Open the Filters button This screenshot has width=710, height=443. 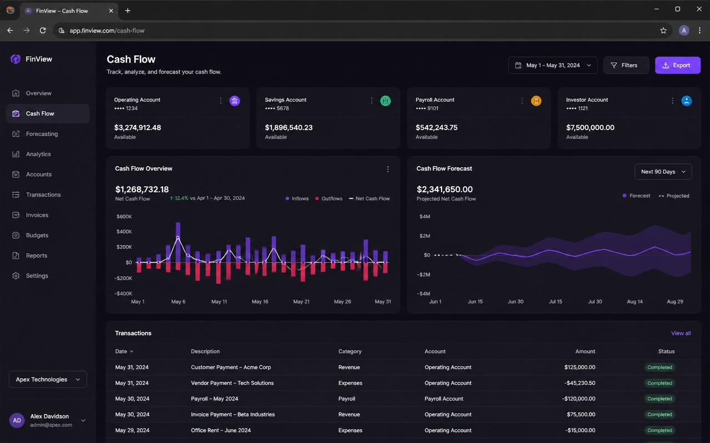pyautogui.click(x=626, y=65)
